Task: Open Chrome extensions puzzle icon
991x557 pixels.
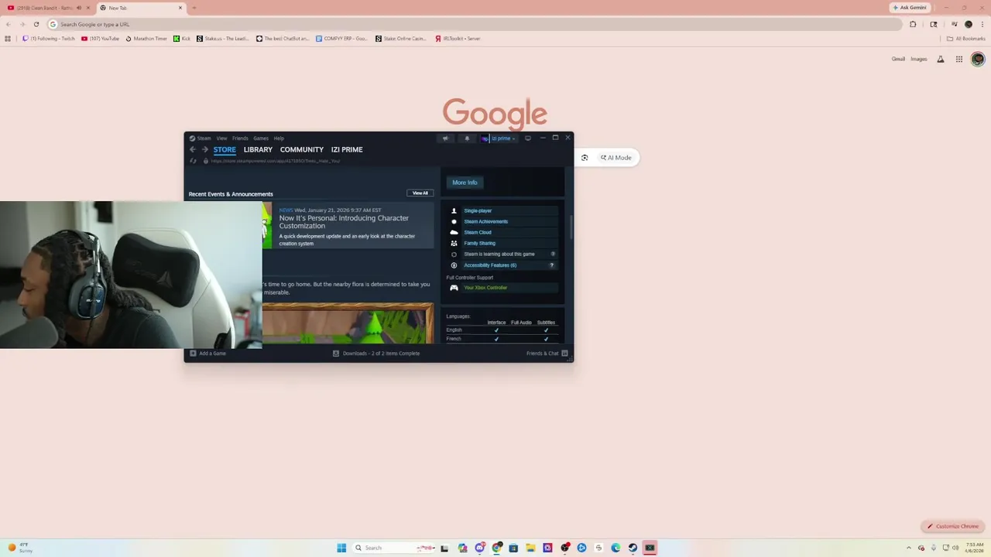Action: (913, 24)
